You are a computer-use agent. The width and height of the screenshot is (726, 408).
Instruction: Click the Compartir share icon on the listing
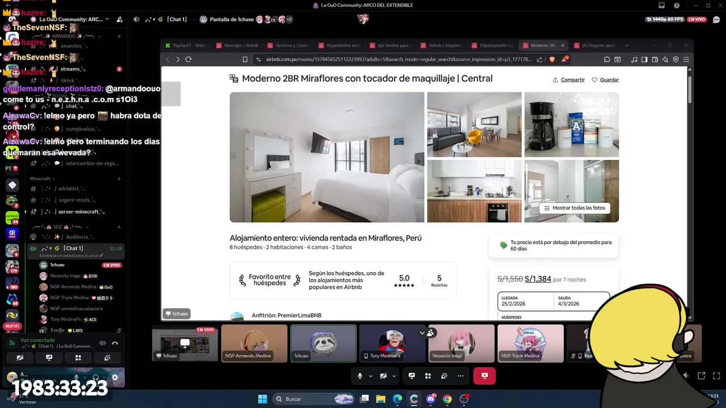click(555, 80)
